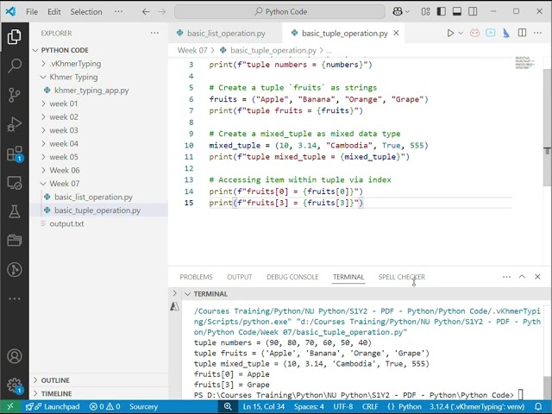Viewport: 552px width, 414px height.
Task: Open Explorer views and more actions ellipsis
Action: [x=154, y=33]
